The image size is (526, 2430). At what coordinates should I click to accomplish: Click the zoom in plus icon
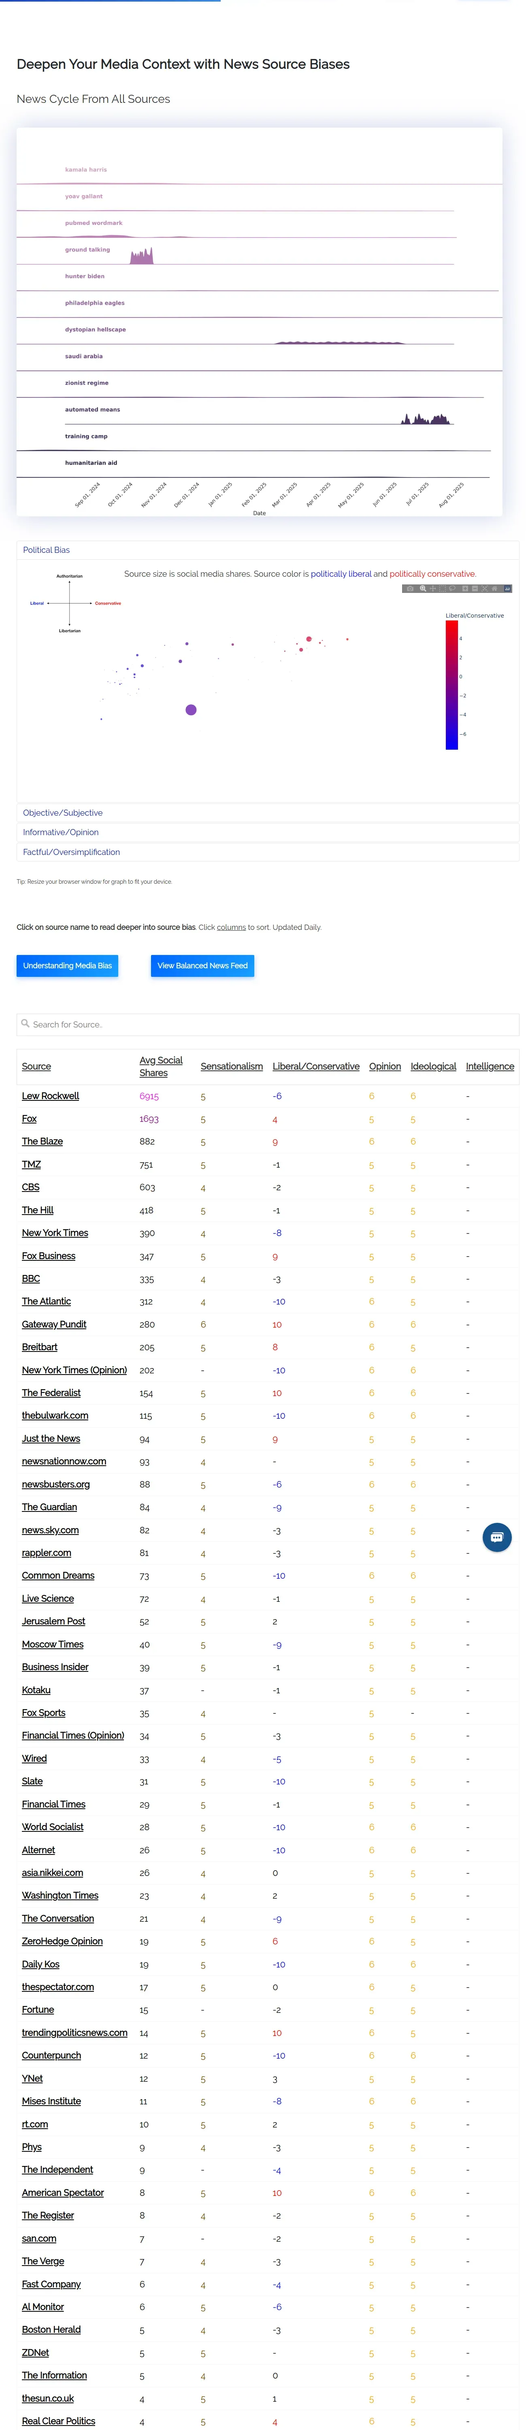point(466,588)
